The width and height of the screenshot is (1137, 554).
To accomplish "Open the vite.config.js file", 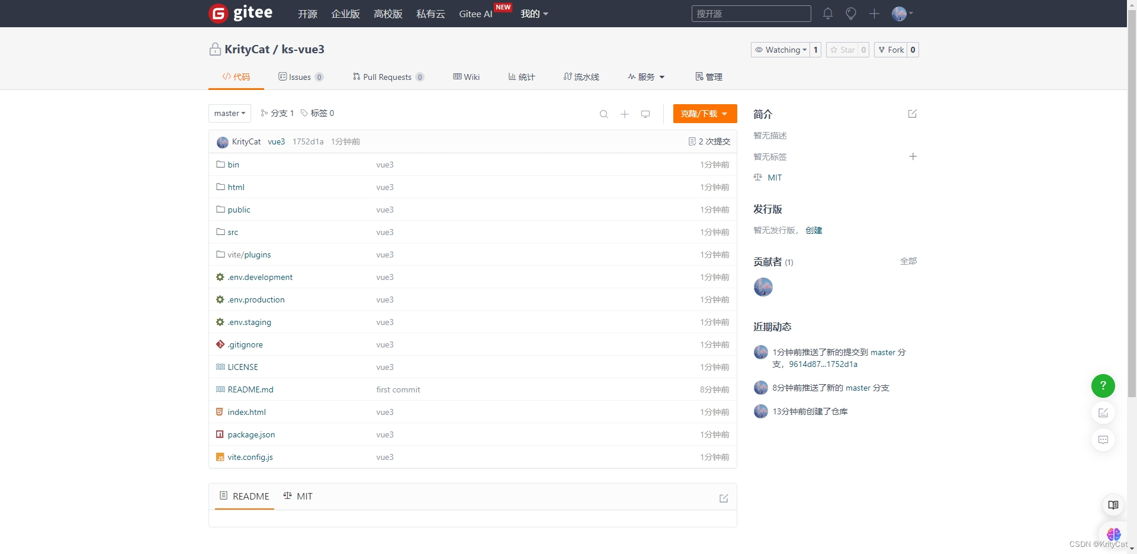I will 250,457.
